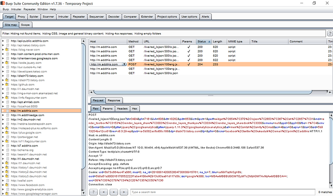Open the Project options tab
Viewport: 333px width, 196px height.
(167, 16)
